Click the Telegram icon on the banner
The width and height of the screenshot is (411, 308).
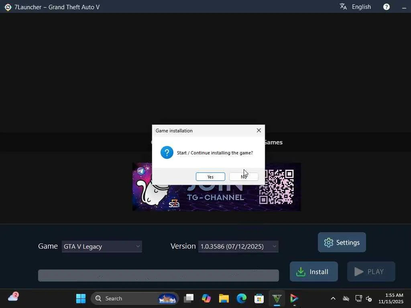click(x=141, y=171)
